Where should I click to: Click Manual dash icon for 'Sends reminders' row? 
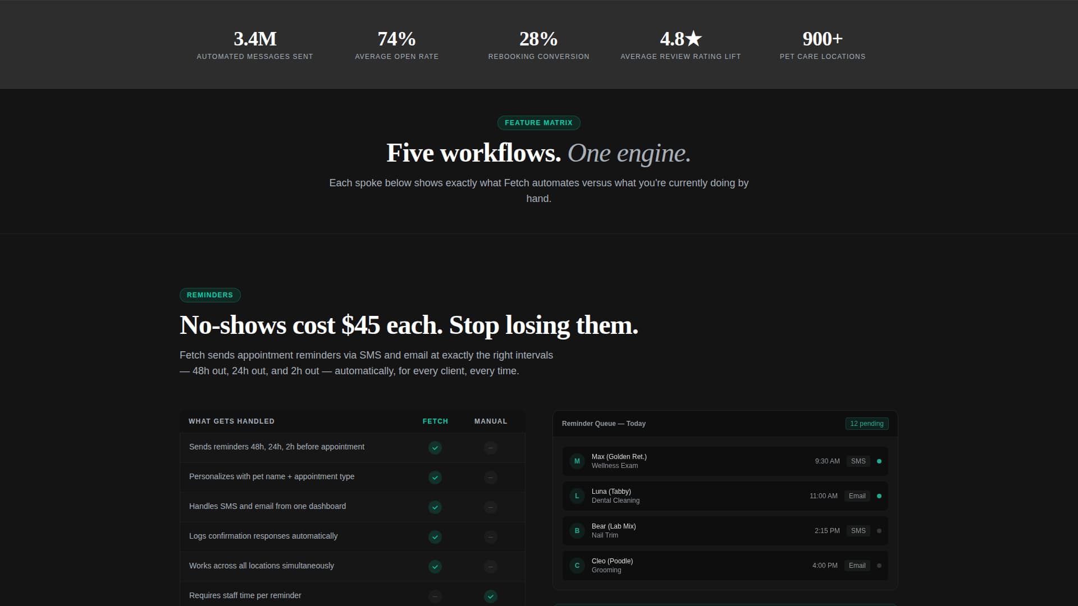click(491, 448)
